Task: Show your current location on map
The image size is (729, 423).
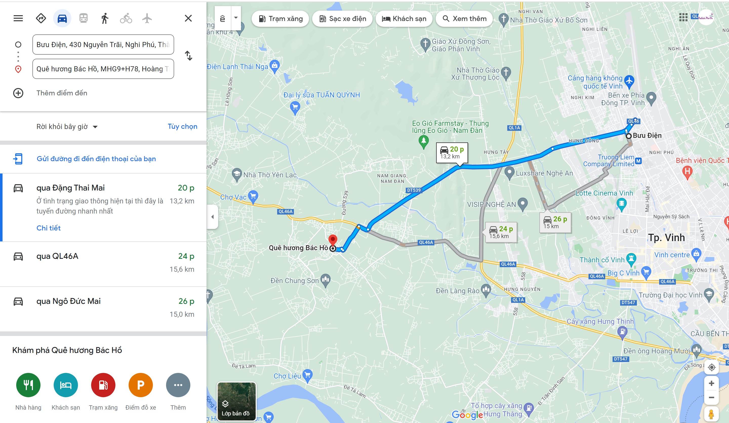Action: point(712,367)
